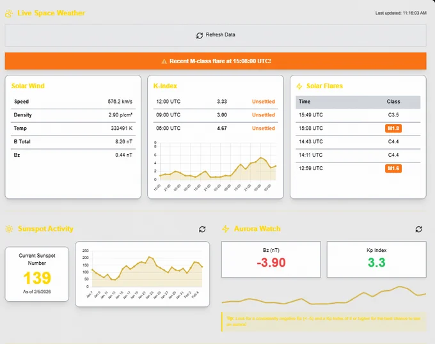Click the Last updated 11:16:03 AM timestamp
This screenshot has height=344, width=435.
point(401,13)
